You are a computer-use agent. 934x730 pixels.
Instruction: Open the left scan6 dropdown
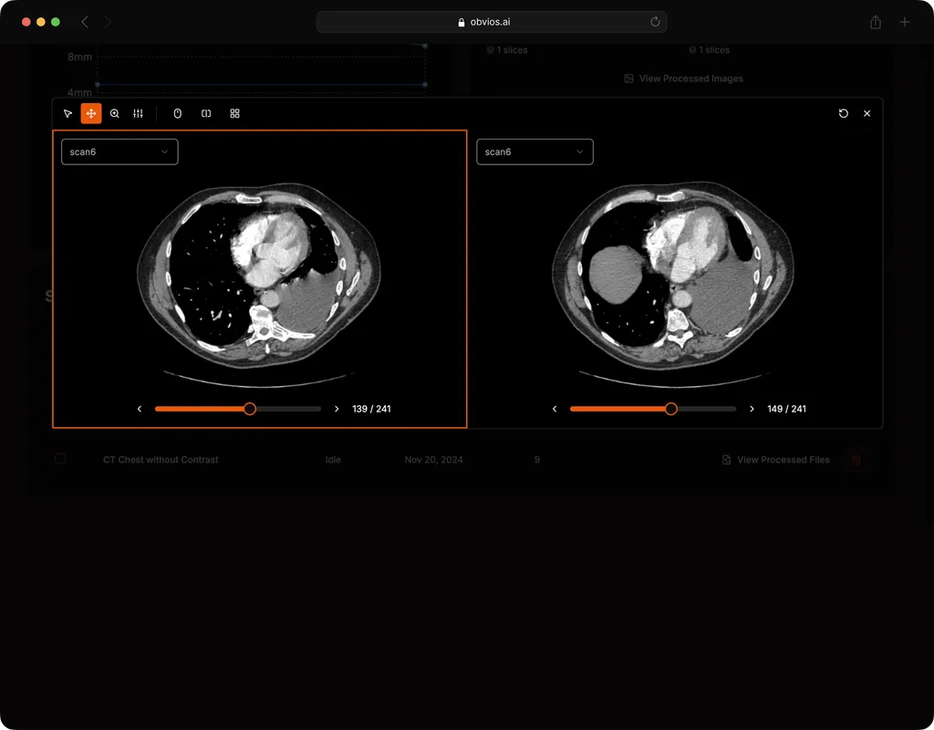pyautogui.click(x=119, y=151)
